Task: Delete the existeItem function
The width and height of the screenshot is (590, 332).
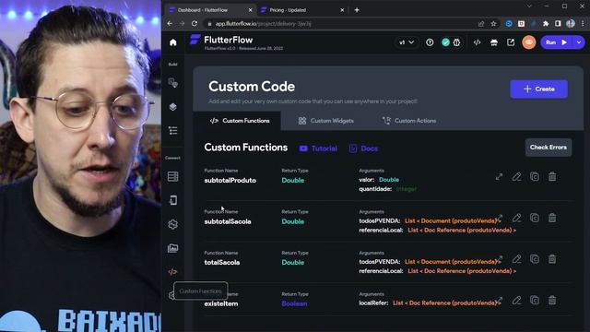Action: coord(552,300)
